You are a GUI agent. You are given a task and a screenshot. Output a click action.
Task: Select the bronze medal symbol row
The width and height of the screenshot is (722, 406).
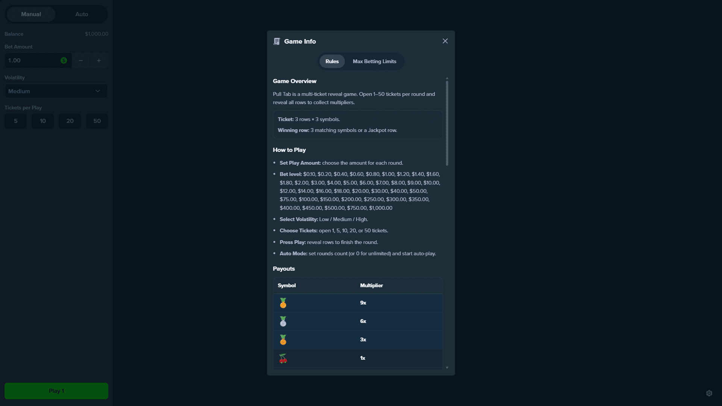click(x=358, y=340)
